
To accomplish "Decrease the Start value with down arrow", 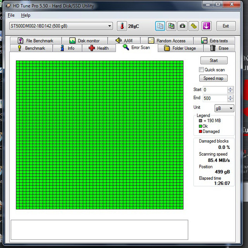I will point(231,91).
